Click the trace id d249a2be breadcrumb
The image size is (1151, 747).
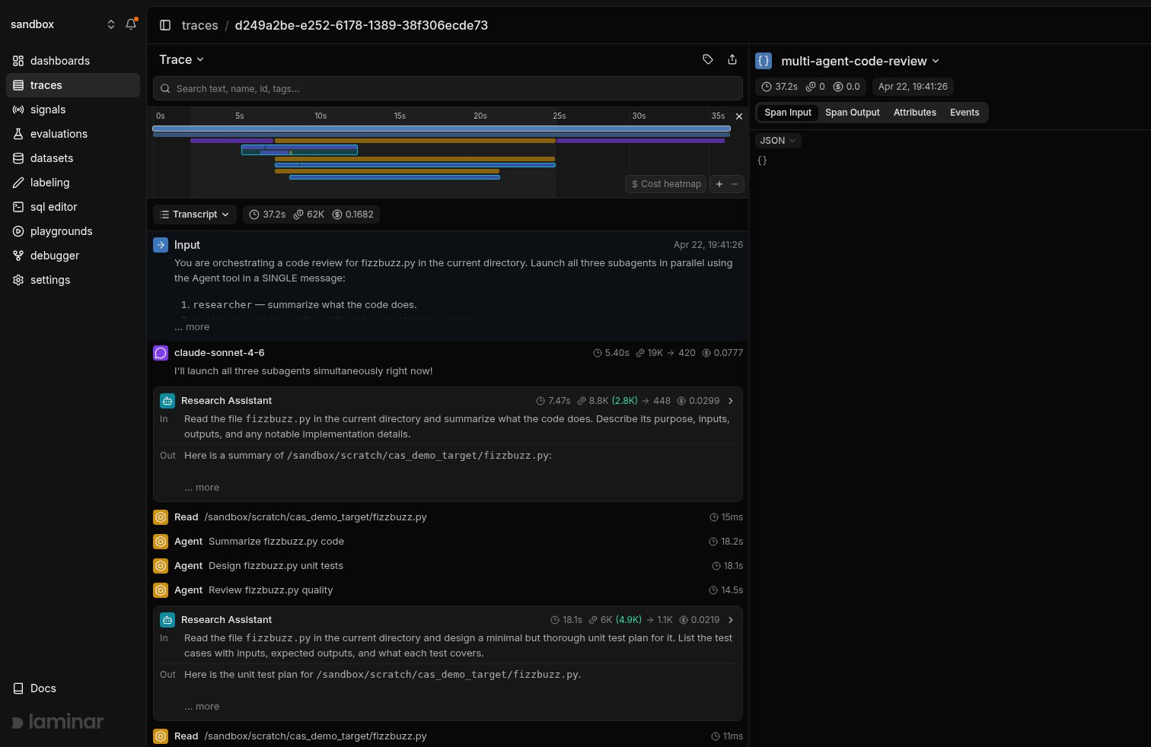coord(362,25)
